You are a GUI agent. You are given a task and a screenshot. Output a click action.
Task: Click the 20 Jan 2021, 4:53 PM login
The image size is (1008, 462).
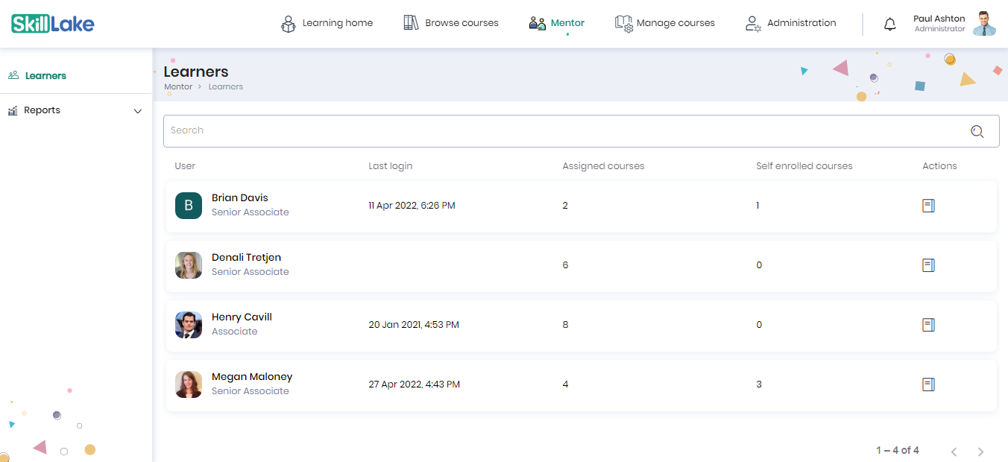414,325
